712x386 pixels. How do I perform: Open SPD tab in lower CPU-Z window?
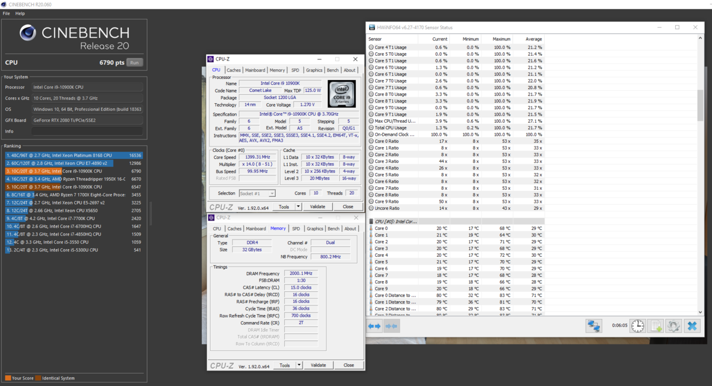click(295, 228)
